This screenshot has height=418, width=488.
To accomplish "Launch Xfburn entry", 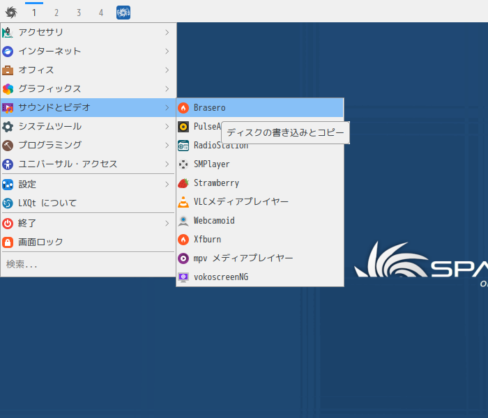I will tap(260, 240).
